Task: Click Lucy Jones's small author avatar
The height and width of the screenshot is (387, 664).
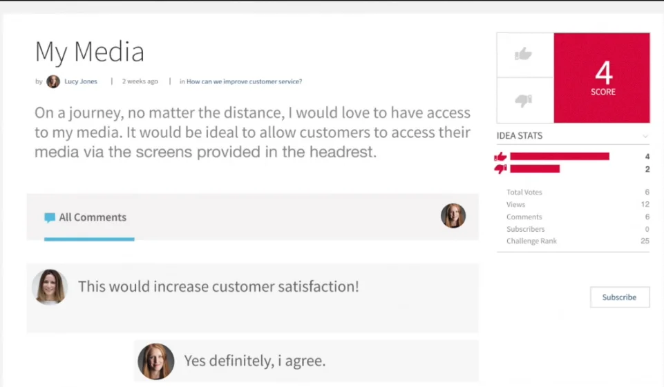Action: (x=53, y=81)
